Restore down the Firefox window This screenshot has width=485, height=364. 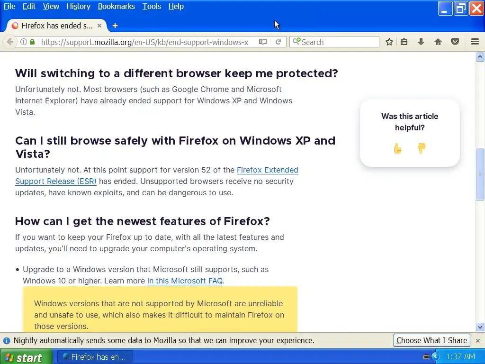(461, 9)
